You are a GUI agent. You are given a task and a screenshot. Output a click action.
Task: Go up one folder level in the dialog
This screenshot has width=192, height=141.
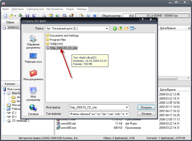point(121,29)
